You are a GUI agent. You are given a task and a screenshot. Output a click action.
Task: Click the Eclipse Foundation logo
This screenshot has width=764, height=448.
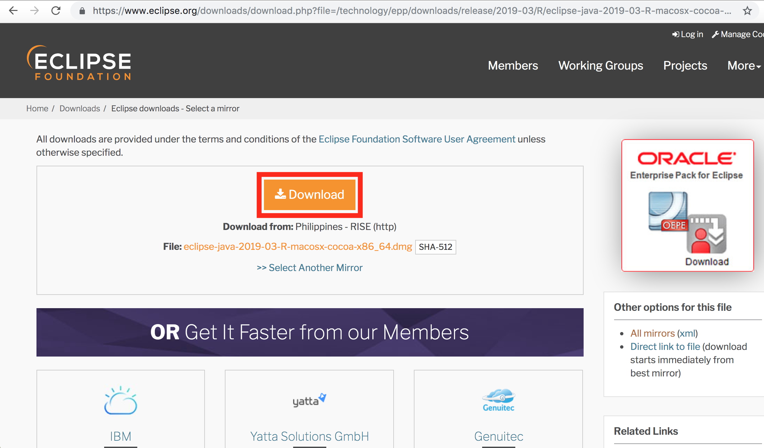click(79, 63)
